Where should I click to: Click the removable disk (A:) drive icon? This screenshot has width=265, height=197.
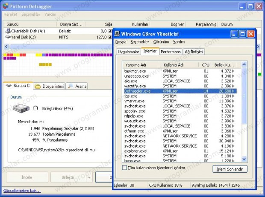[8, 31]
